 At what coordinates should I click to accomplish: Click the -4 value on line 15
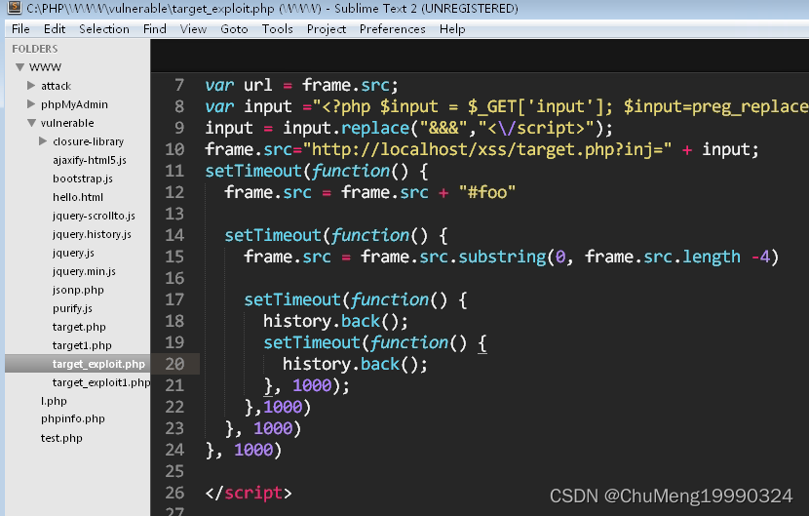[760, 257]
